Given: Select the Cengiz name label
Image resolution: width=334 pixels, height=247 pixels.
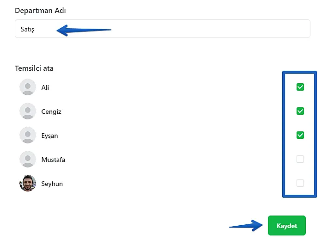Looking at the screenshot, I should 51,111.
